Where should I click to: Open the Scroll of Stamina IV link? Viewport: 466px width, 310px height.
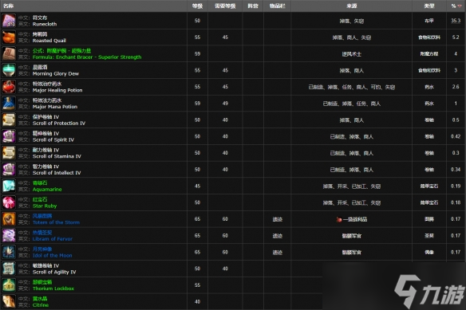57,156
